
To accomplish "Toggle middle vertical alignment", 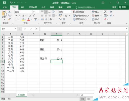I will (46, 12).
